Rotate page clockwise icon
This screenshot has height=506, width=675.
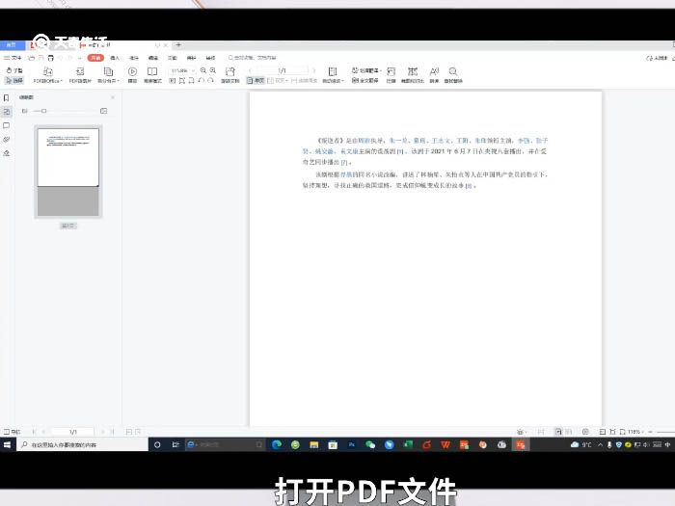(x=210, y=80)
